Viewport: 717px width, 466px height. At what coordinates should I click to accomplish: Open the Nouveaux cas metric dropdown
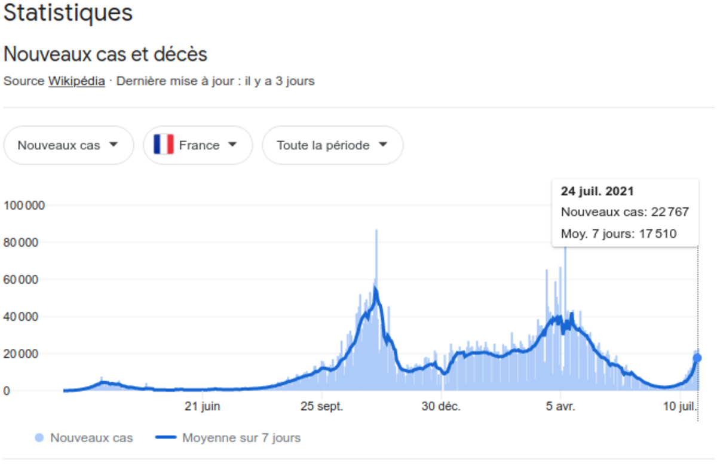(68, 145)
